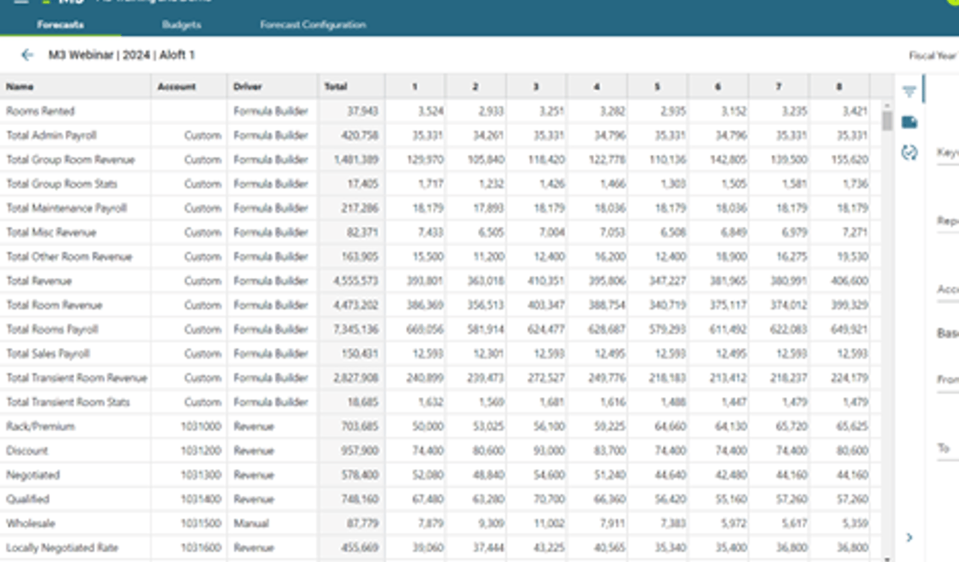
Task: Click account number 1031500
Action: pos(201,523)
